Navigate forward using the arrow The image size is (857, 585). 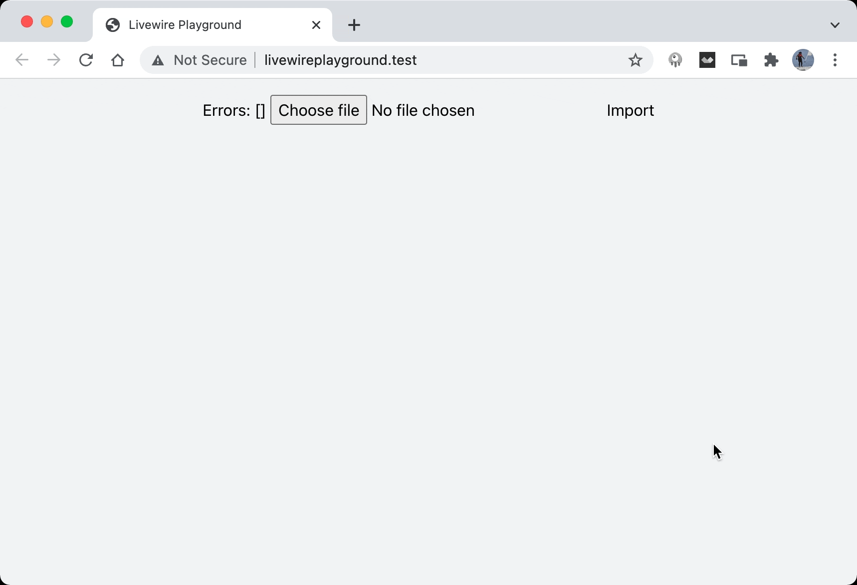pos(53,60)
